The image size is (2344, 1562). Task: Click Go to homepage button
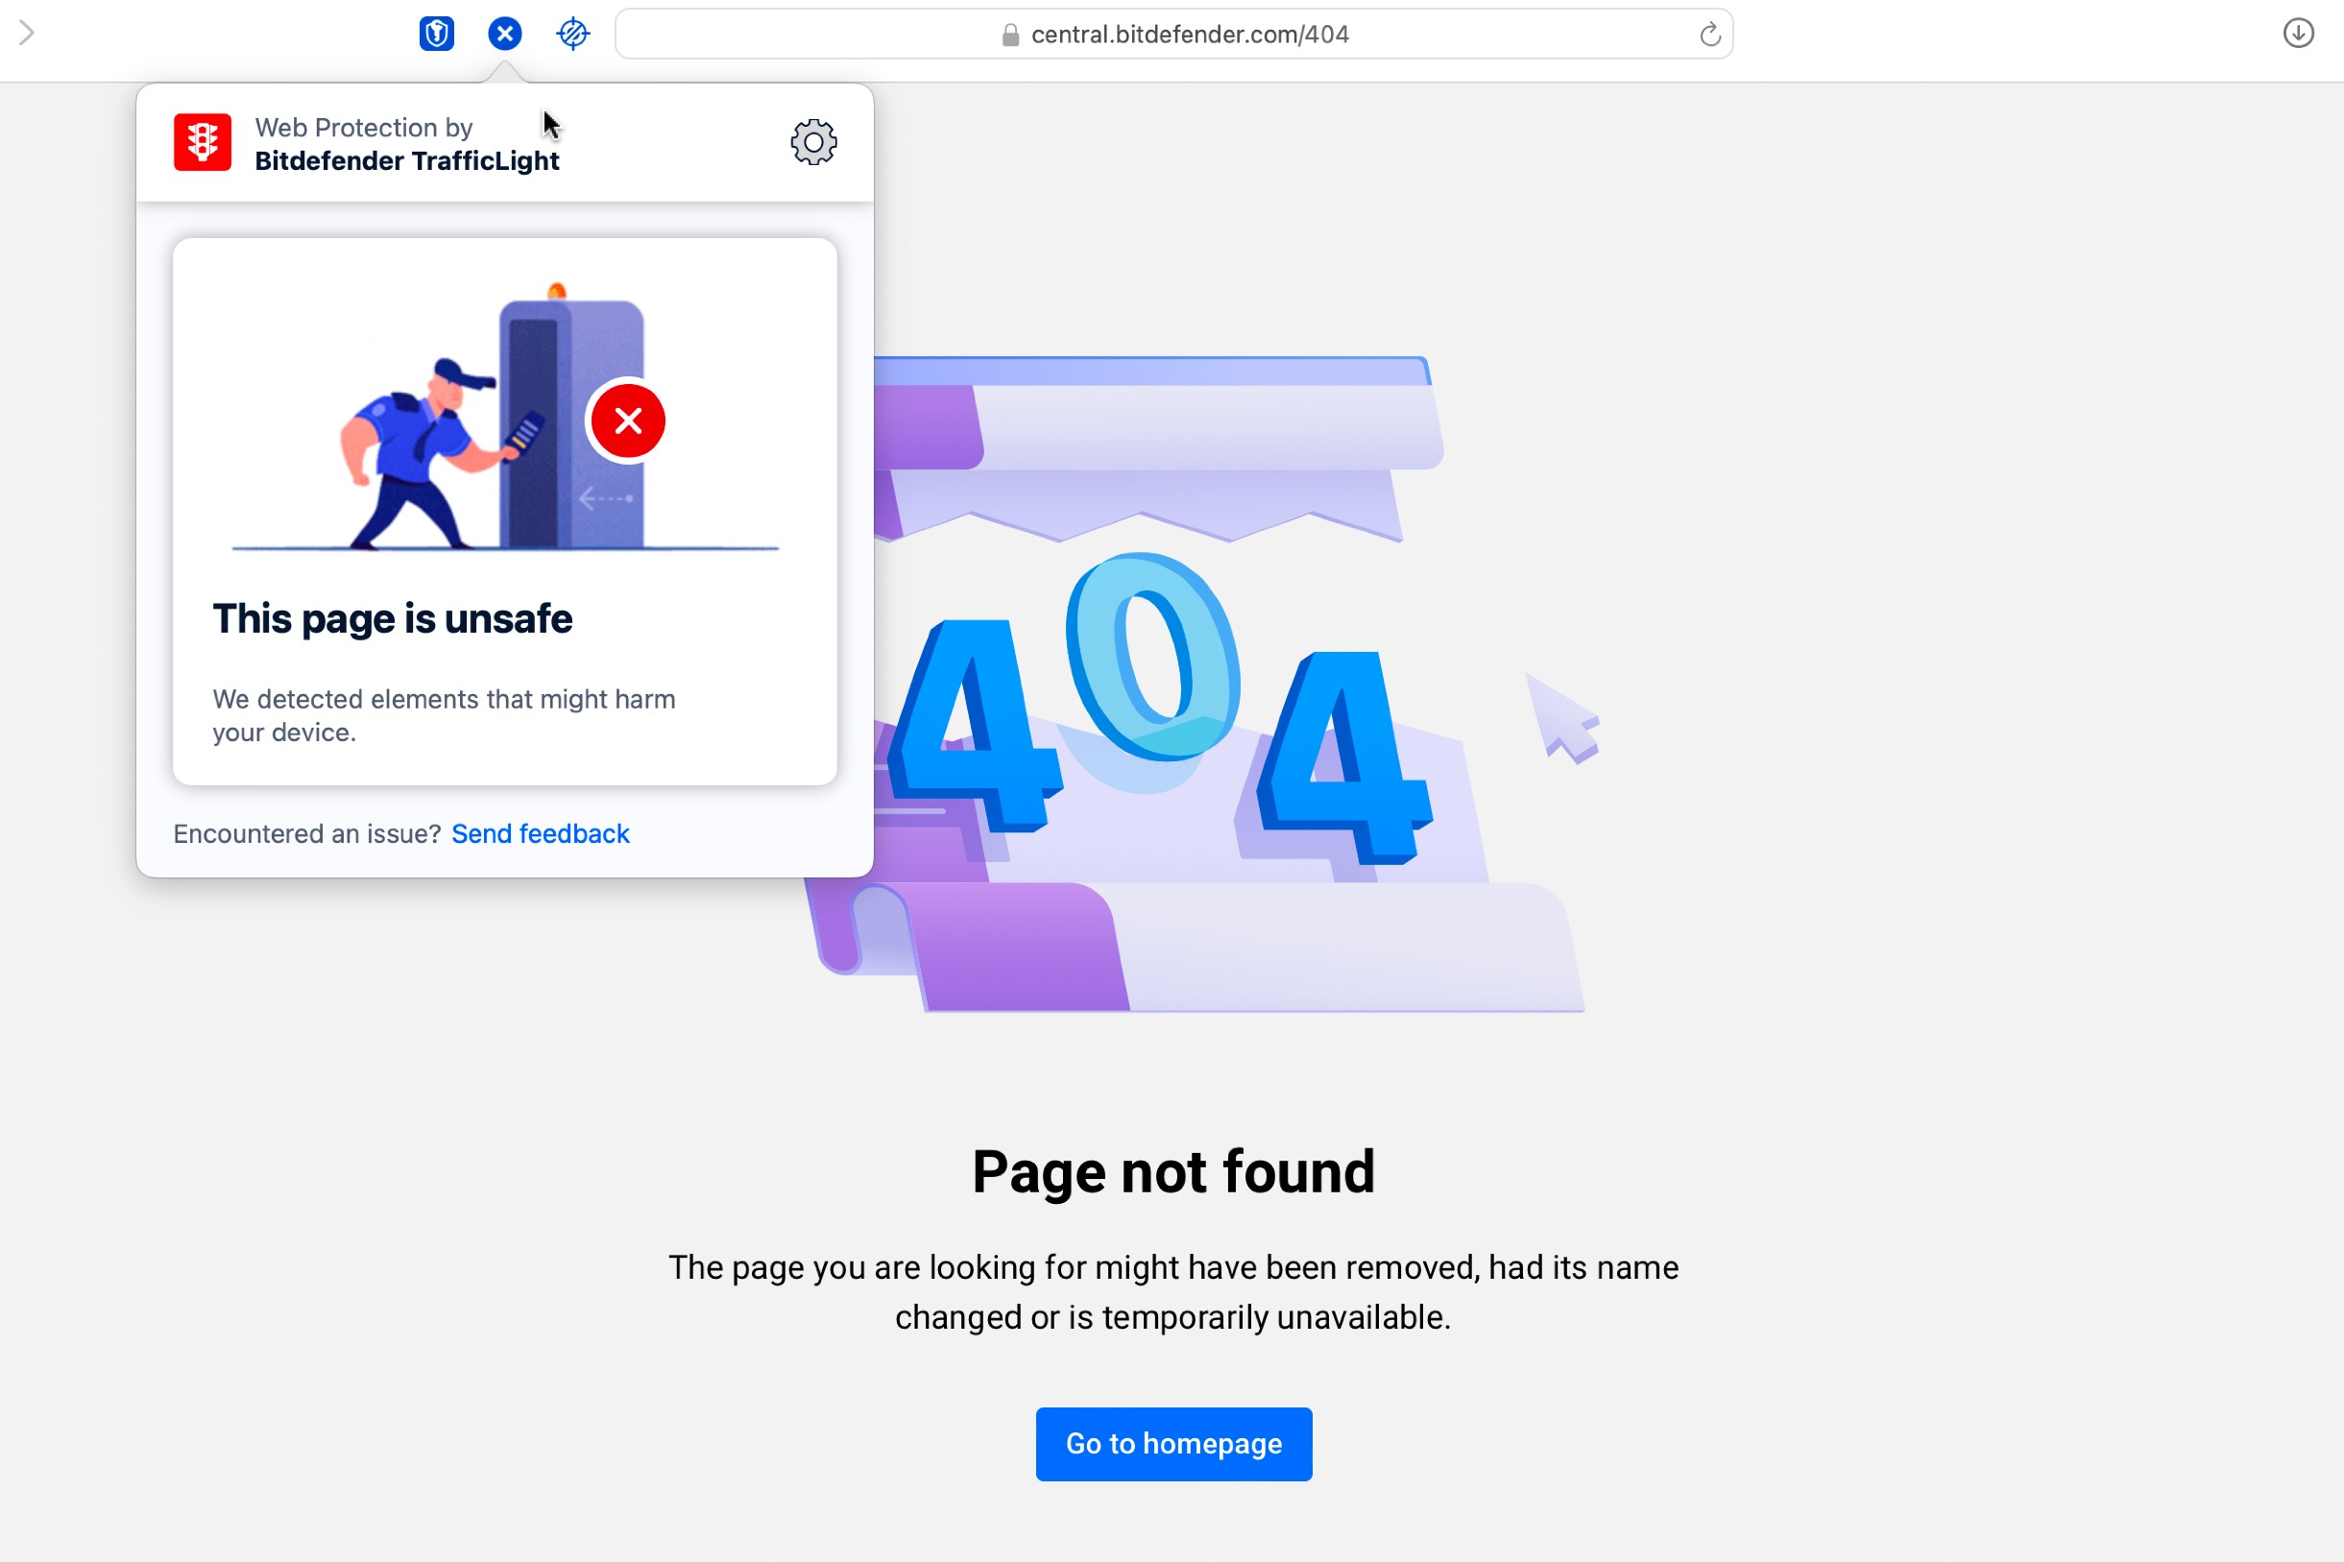point(1172,1444)
